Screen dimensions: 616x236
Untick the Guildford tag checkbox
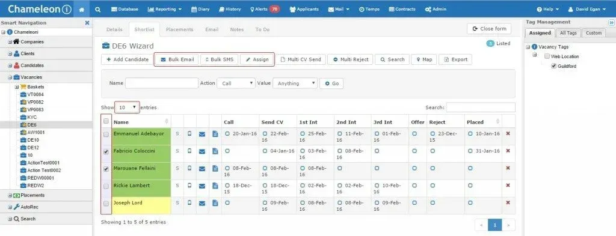coord(554,66)
